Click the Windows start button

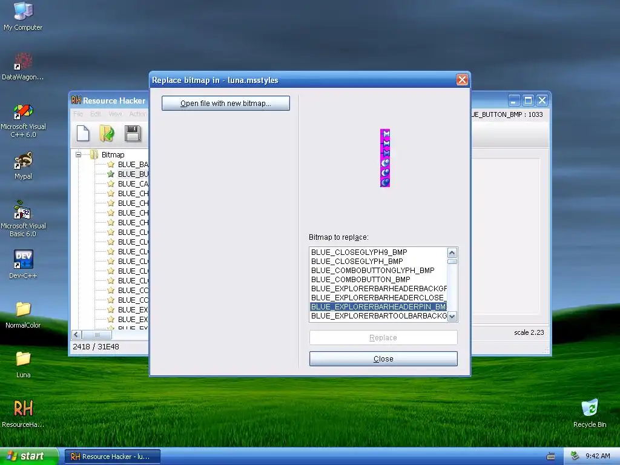coord(29,457)
